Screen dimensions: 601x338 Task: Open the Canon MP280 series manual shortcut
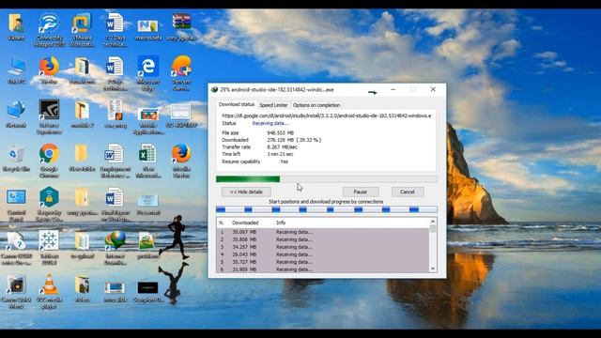click(16, 248)
